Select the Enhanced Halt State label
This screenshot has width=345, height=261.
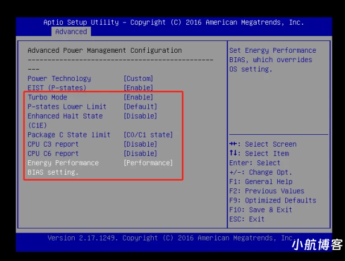coord(65,121)
